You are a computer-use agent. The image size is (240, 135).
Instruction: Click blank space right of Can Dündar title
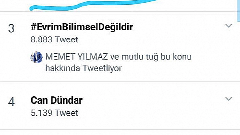pos(153,100)
